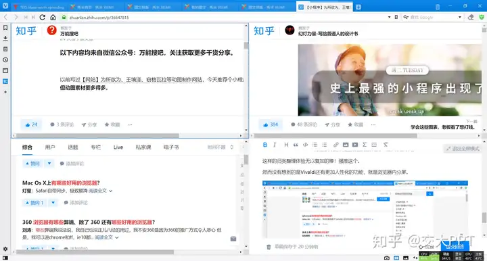Open the 万能搜吧 column page
This screenshot has height=261, width=487.
pyautogui.click(x=69, y=34)
